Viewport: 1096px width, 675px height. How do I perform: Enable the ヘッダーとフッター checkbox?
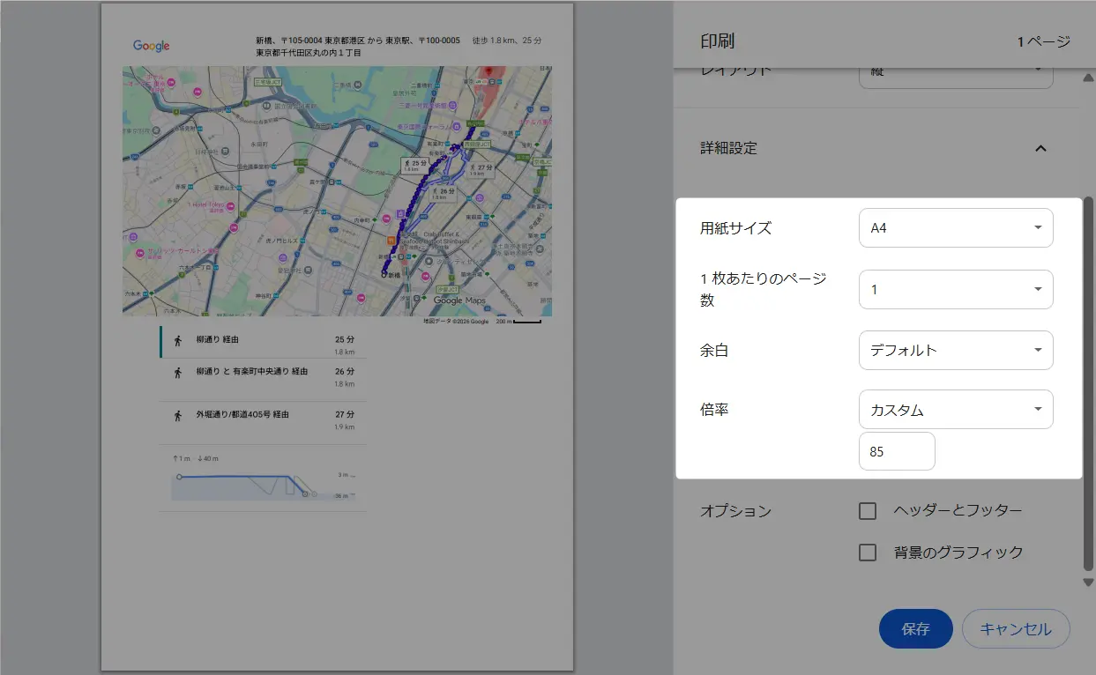(x=868, y=511)
